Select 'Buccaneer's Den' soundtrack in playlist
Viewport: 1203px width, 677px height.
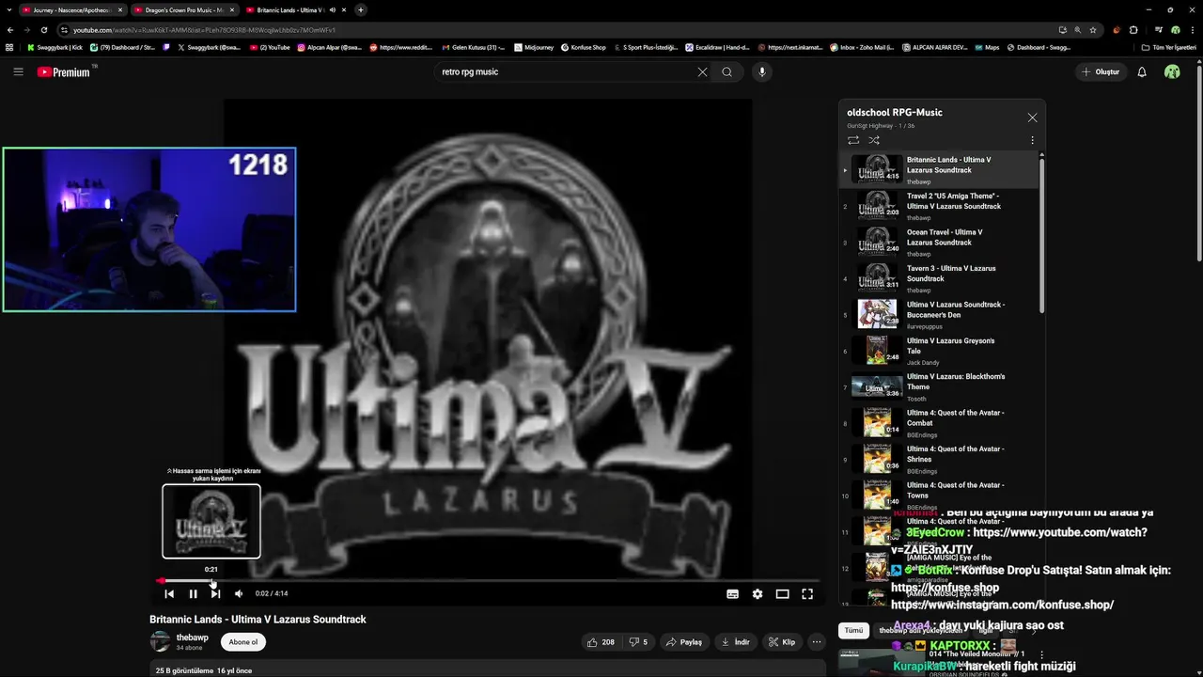938,315
